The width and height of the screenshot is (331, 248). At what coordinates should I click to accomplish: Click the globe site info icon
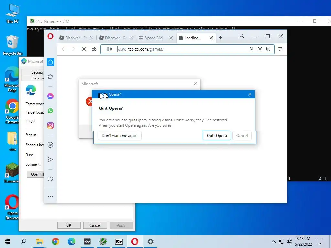tap(109, 49)
